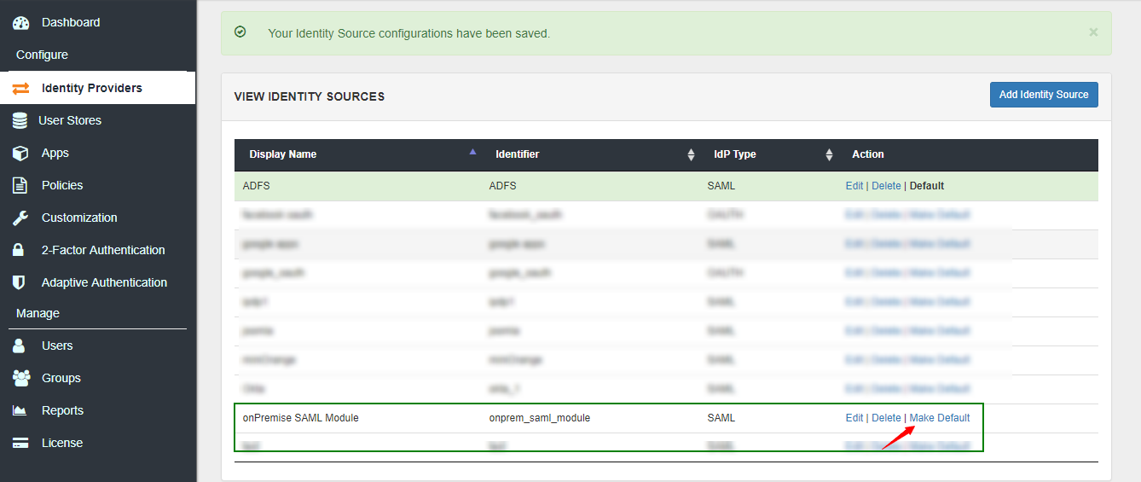Click the onprem_saml_module identifier cell
The image size is (1141, 482).
[x=540, y=418]
